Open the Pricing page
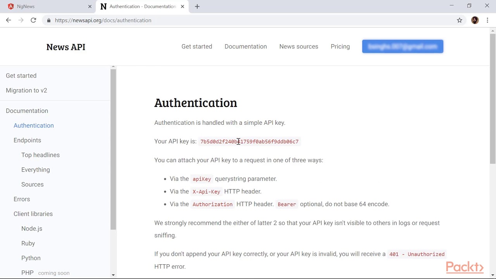The height and width of the screenshot is (279, 496). point(340,46)
